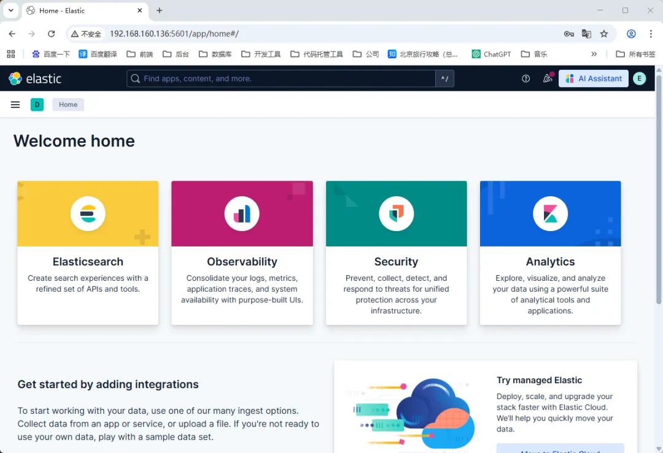This screenshot has width=663, height=453.
Task: Go back in browser history
Action: [x=12, y=34]
